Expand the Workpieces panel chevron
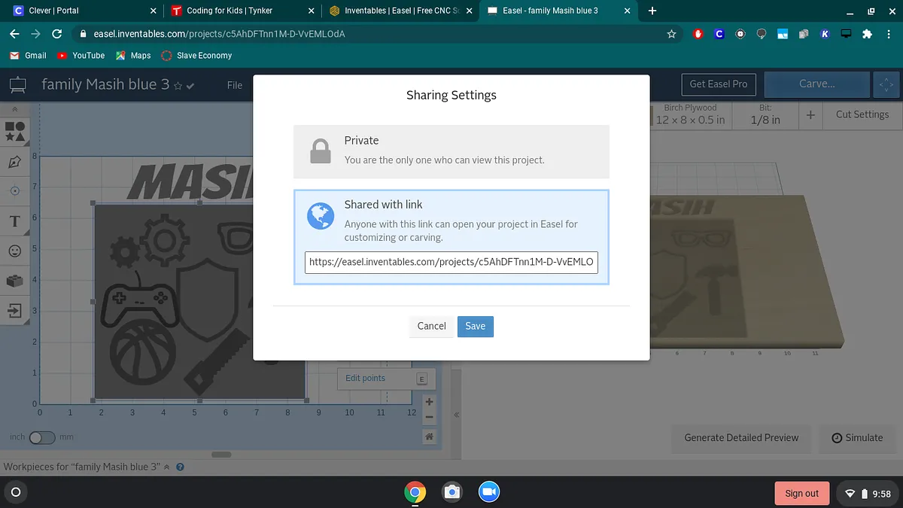903x508 pixels. 167,467
